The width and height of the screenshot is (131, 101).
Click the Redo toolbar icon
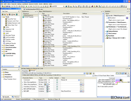[22, 6]
